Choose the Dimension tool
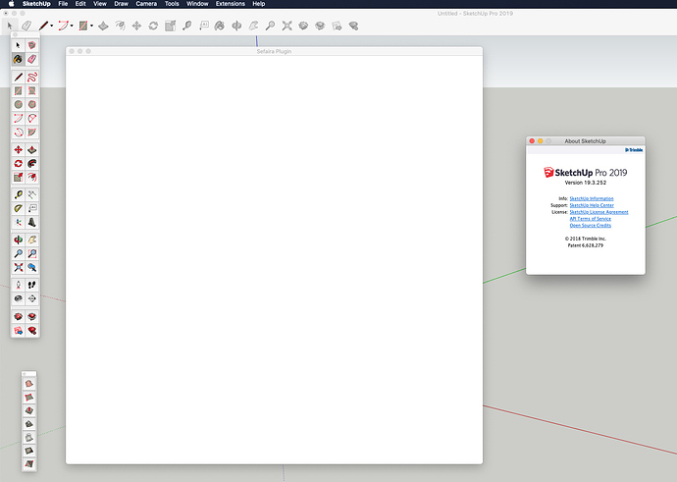Screen dimensions: 677x482 (32, 194)
